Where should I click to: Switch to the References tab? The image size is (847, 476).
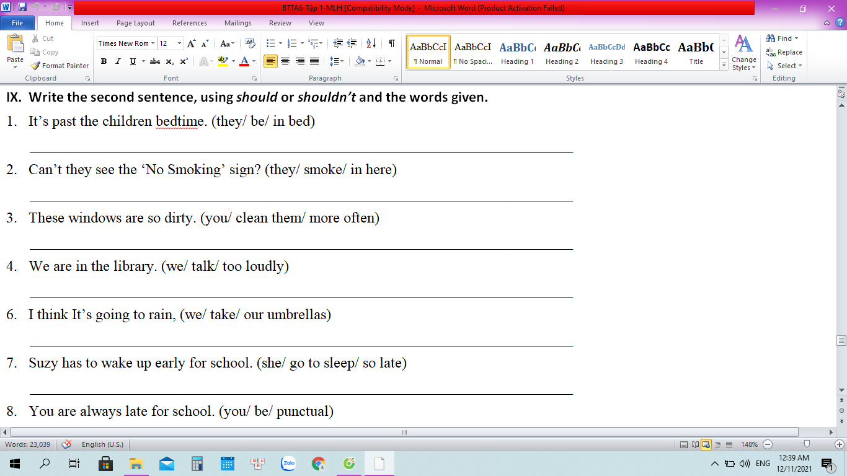(x=190, y=23)
